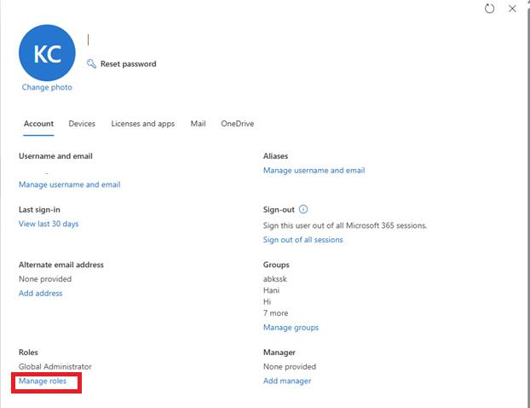Click None provided under Alternate email address
530x408 pixels.
(x=45, y=279)
